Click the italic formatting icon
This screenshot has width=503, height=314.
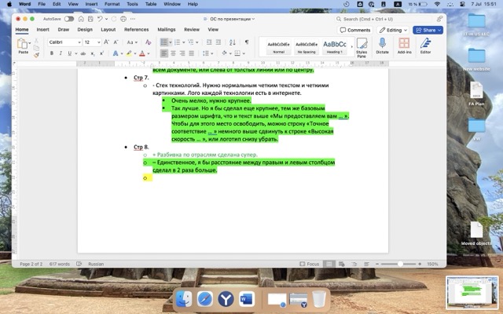[61, 53]
